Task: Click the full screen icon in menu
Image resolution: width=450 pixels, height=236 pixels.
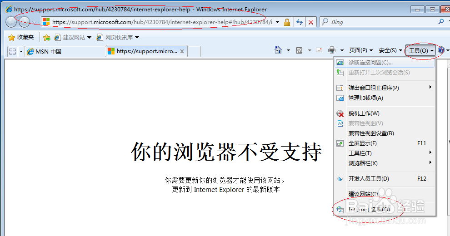Action: point(340,143)
